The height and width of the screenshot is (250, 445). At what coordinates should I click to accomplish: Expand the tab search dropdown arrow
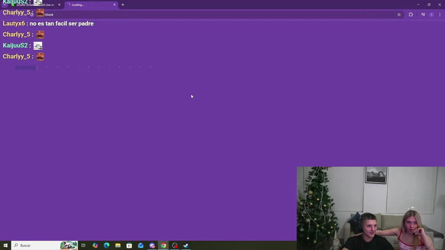click(x=4, y=5)
